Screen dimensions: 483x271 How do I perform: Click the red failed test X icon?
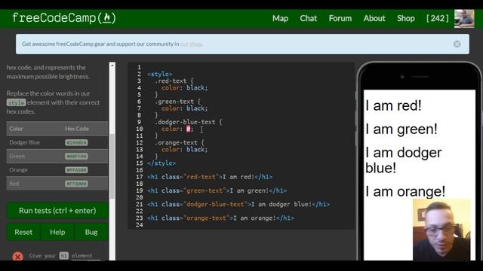point(18,256)
